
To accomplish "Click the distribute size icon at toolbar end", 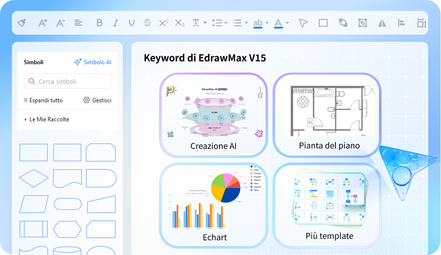I will (421, 23).
